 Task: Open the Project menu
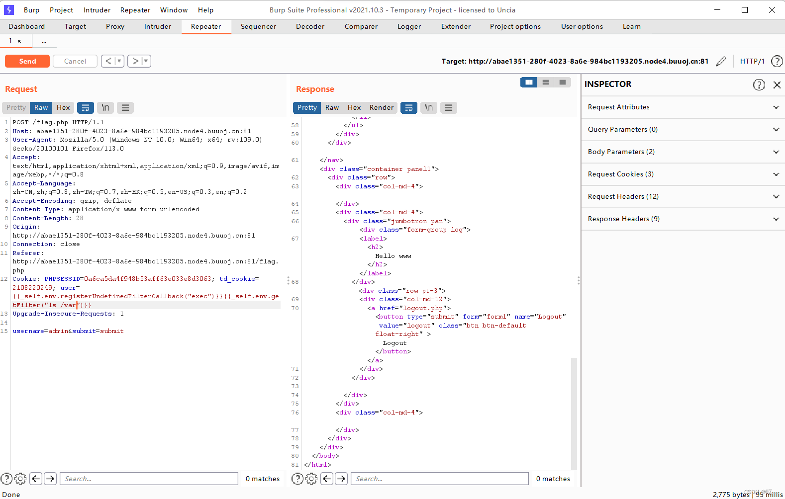pyautogui.click(x=61, y=10)
